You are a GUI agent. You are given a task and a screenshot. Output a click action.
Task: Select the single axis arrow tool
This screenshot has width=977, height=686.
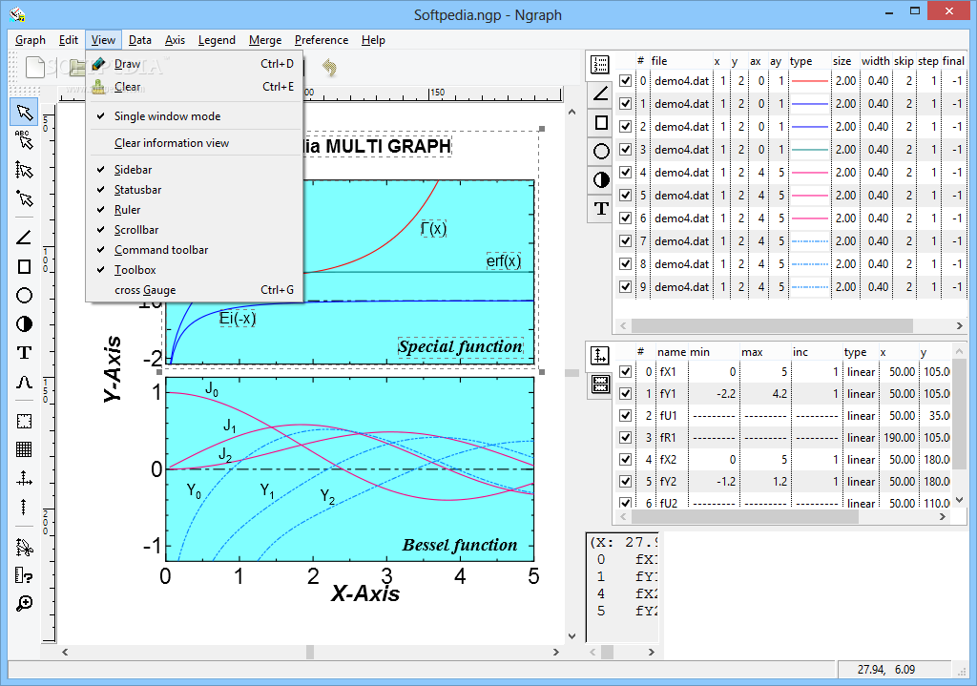coord(24,508)
